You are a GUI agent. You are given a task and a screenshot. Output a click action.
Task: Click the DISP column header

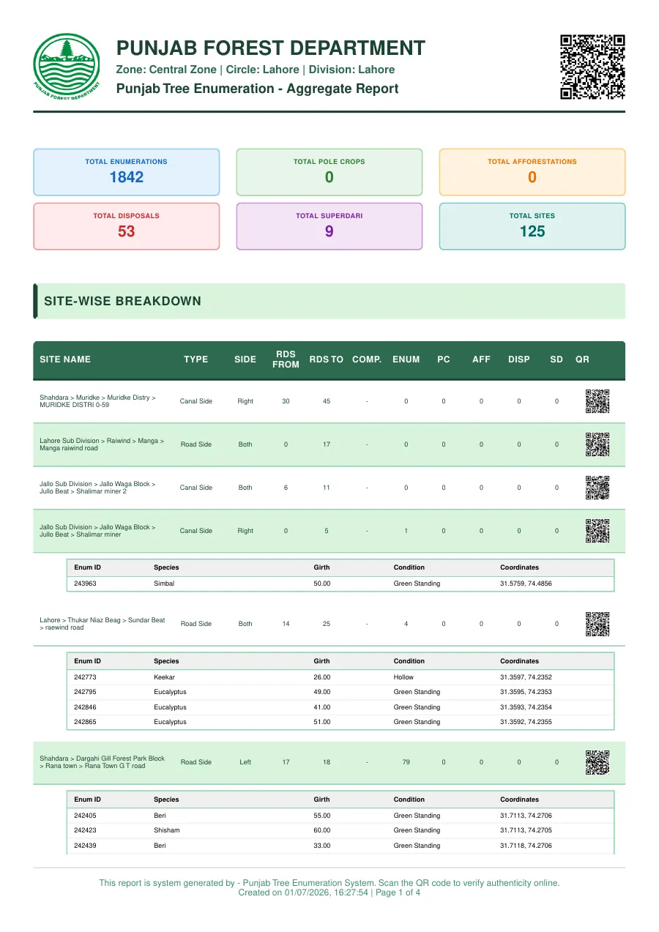point(519,359)
